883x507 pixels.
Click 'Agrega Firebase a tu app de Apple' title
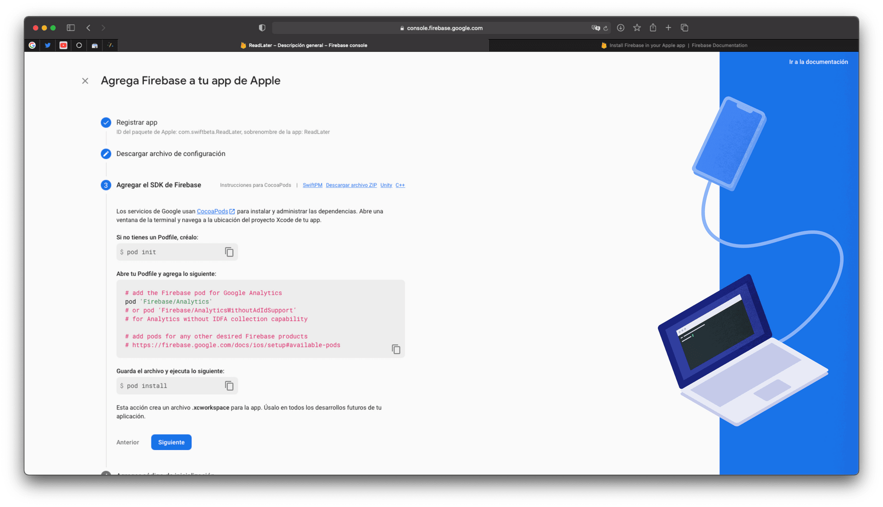pyautogui.click(x=191, y=81)
